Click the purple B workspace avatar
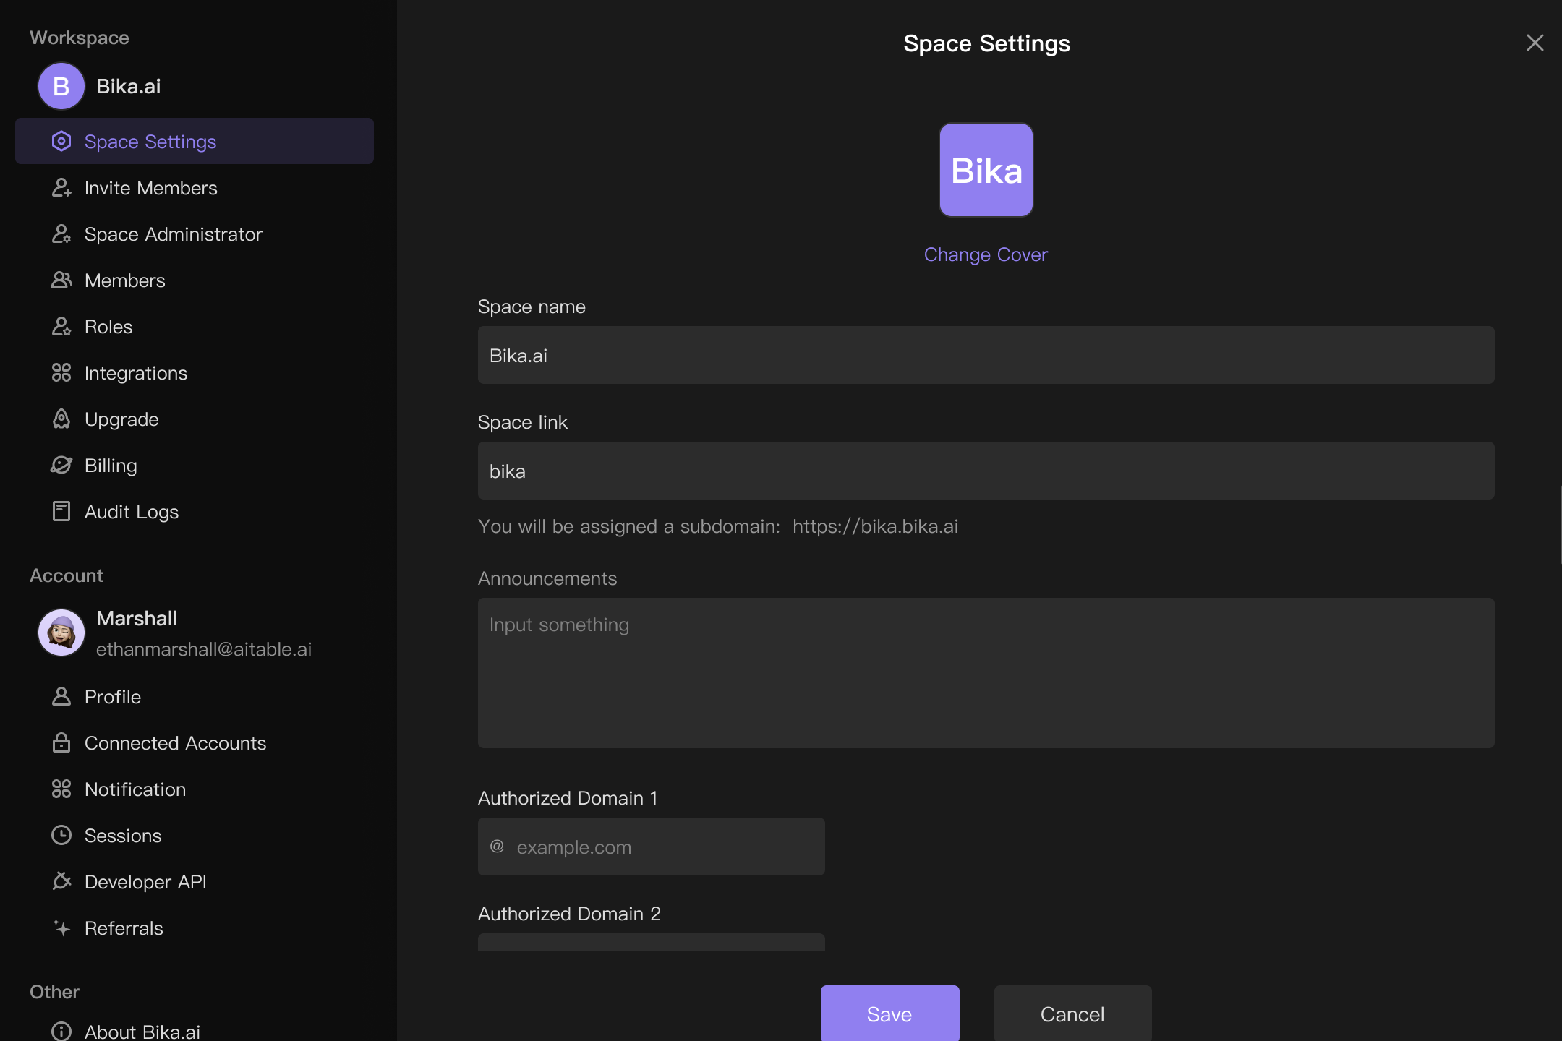The height and width of the screenshot is (1041, 1562). click(x=61, y=86)
